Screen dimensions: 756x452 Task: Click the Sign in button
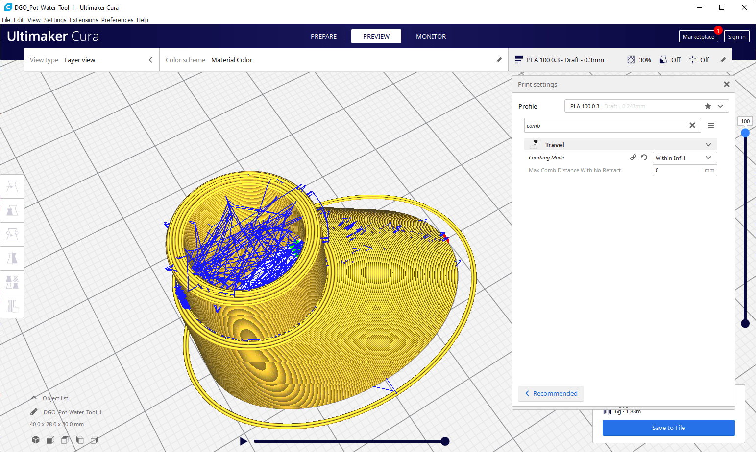click(736, 37)
